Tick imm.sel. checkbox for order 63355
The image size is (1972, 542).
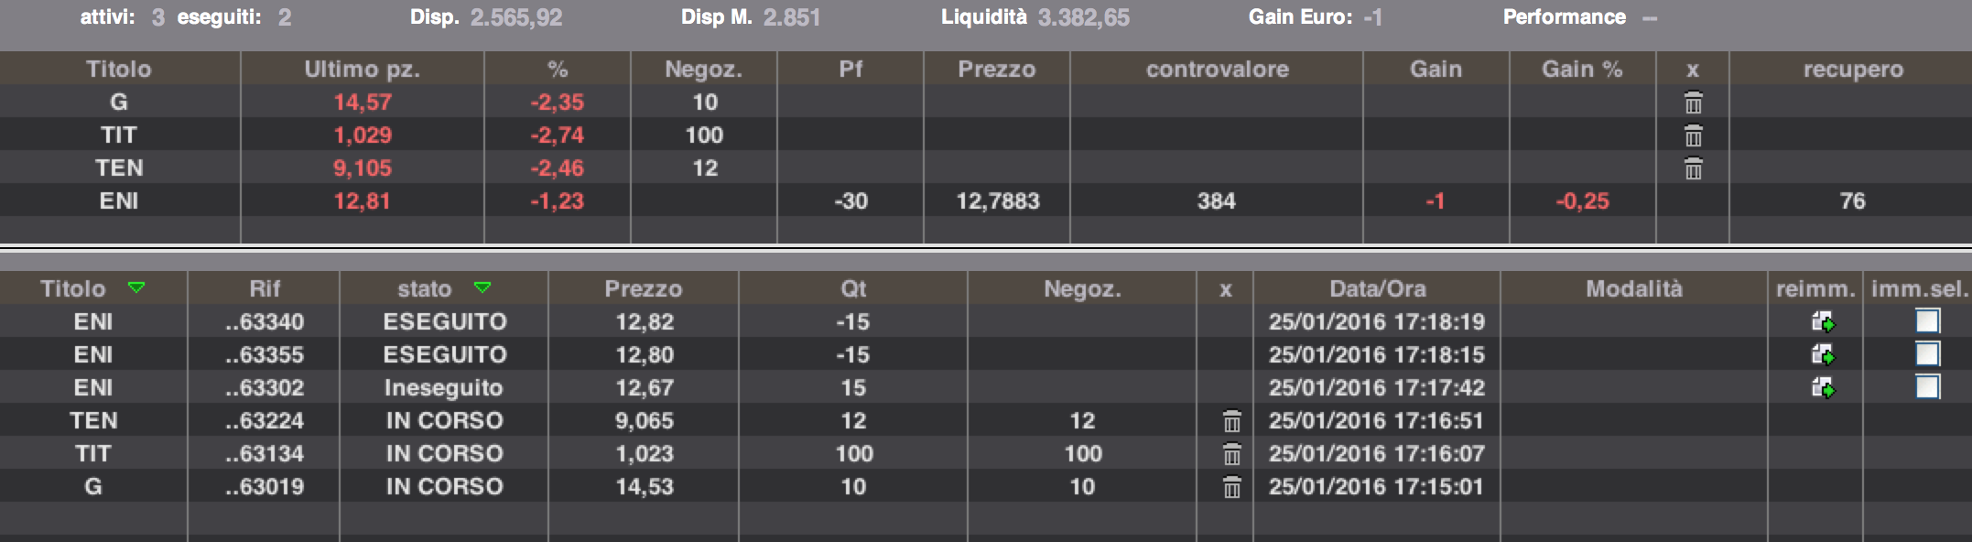coord(1927,354)
